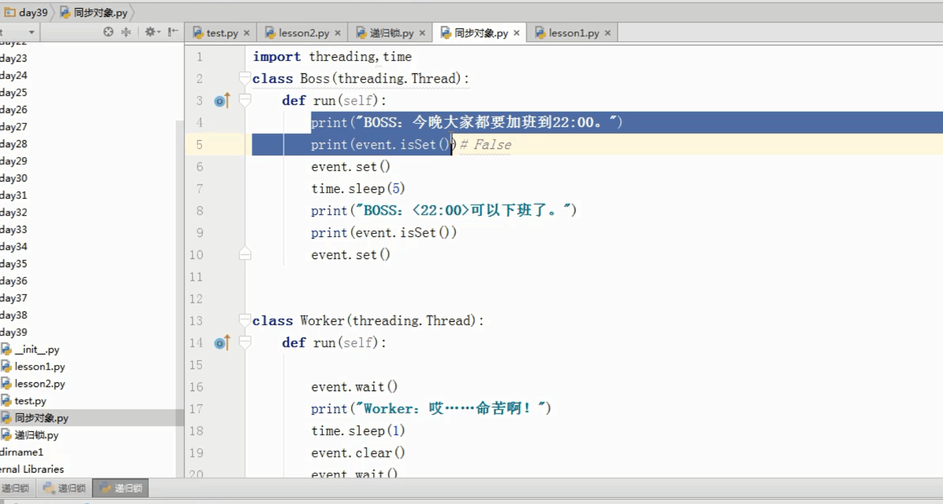Open lesson1.py in the project tree
The image size is (943, 504).
pyautogui.click(x=40, y=367)
